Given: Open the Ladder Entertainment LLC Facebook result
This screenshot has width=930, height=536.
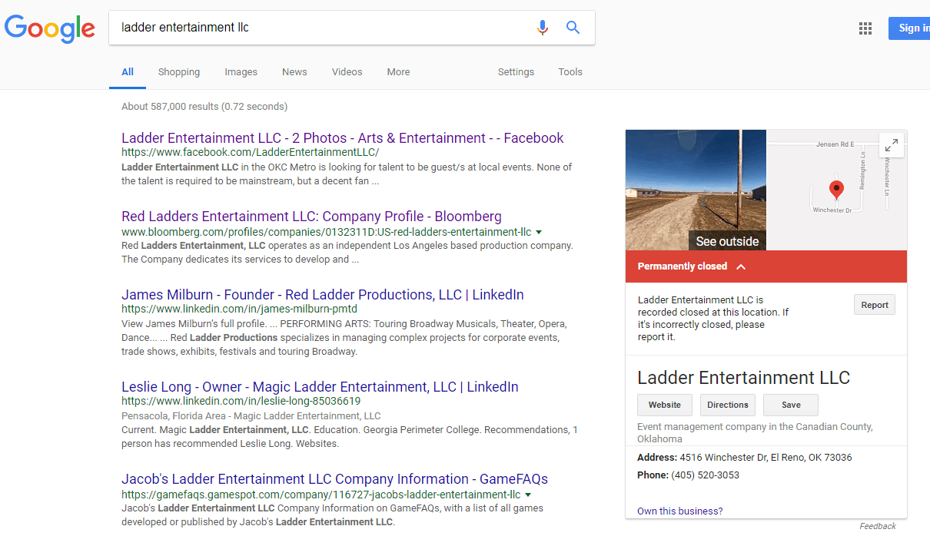Looking at the screenshot, I should (x=343, y=138).
